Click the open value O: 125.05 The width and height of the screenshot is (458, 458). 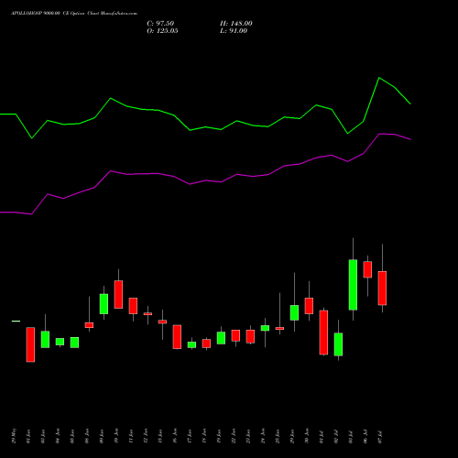point(162,31)
